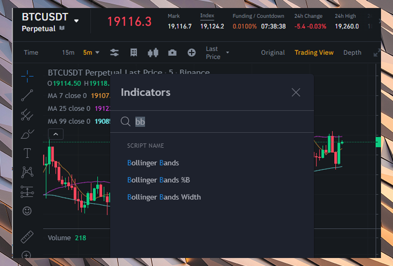The height and width of the screenshot is (266, 393).
Task: Click the Volume 218 legend
Action: point(67,238)
